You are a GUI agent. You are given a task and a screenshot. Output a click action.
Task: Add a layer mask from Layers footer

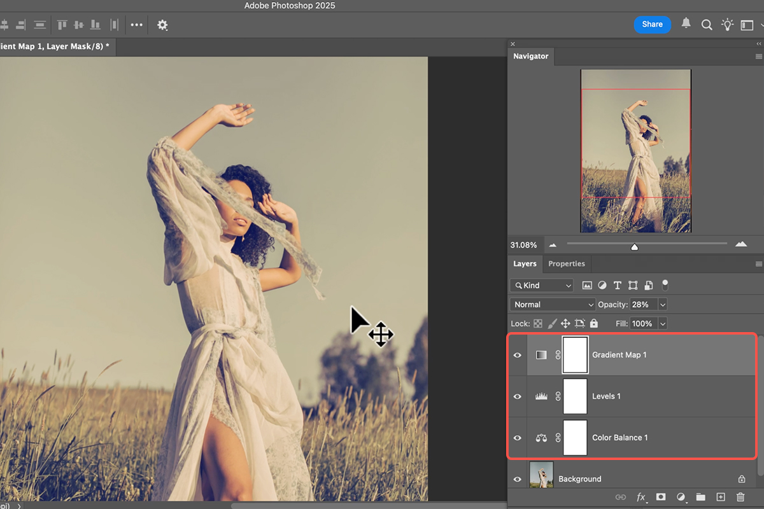[x=661, y=497]
